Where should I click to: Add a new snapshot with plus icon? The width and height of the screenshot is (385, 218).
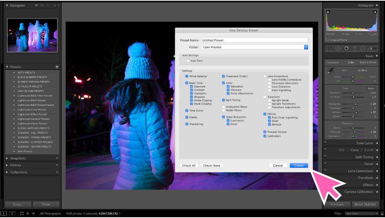(x=57, y=158)
